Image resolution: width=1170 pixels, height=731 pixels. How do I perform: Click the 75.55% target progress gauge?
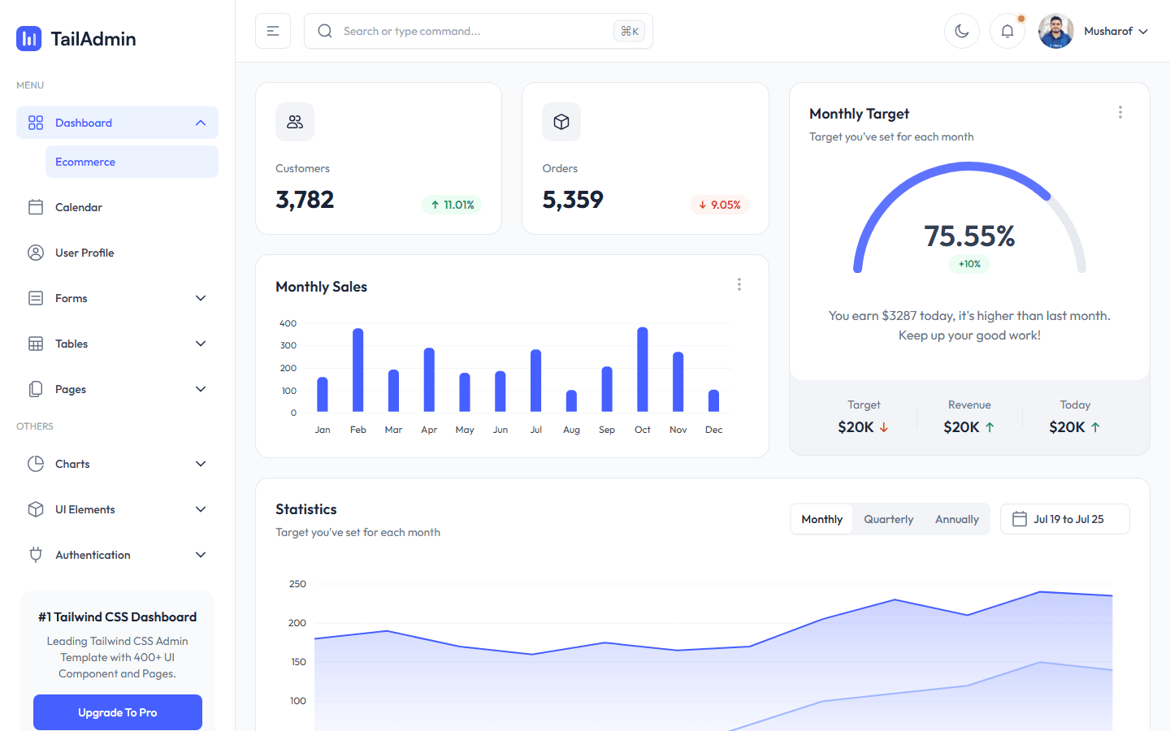coord(969,218)
